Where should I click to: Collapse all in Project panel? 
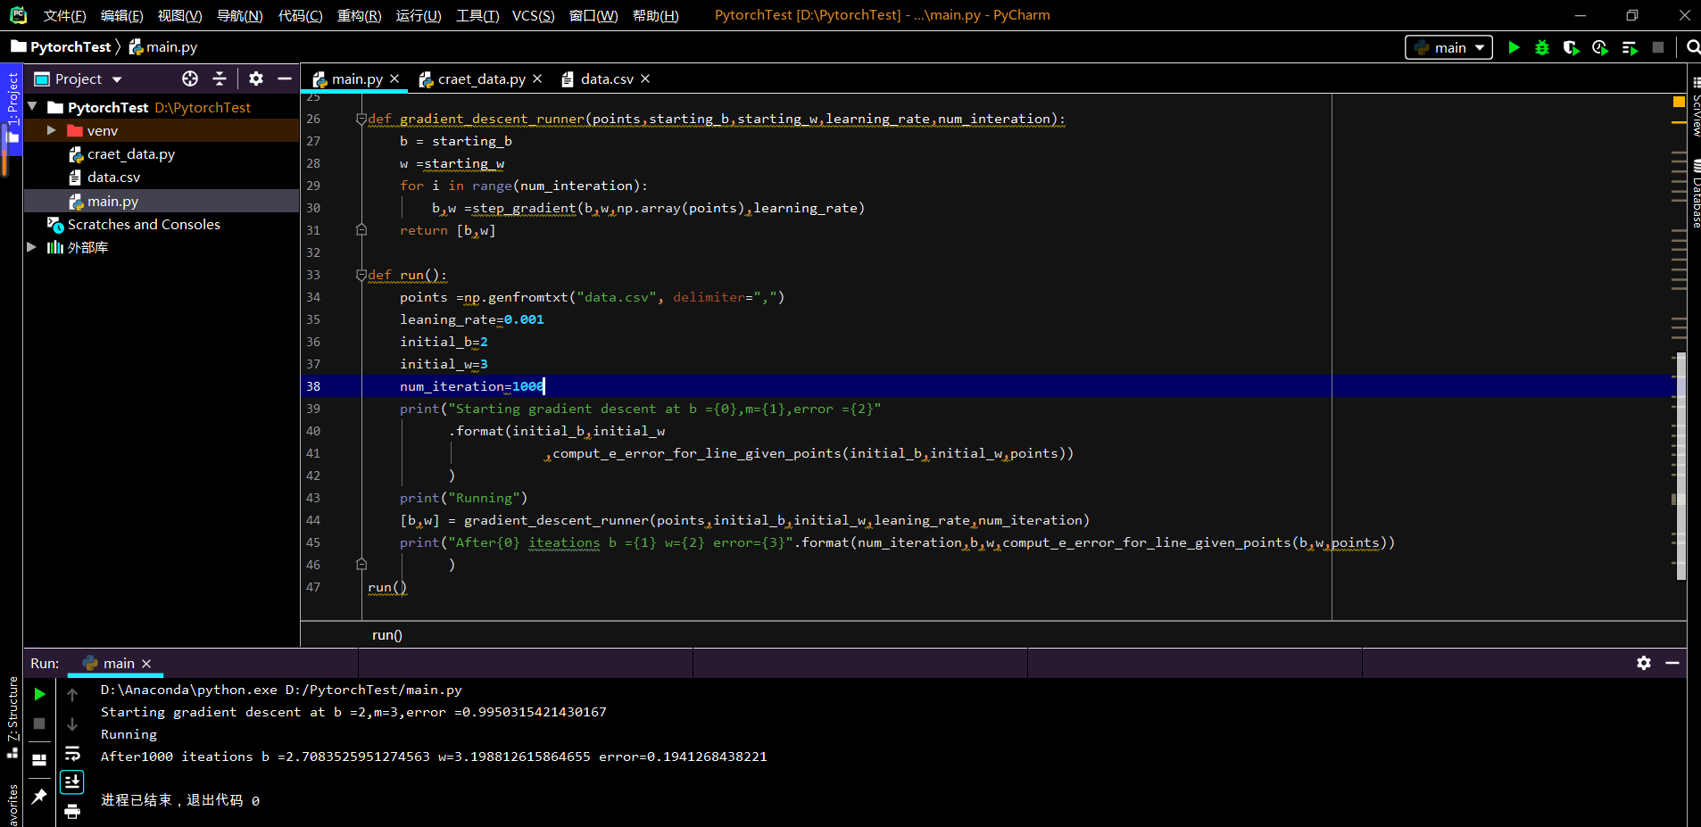[220, 79]
